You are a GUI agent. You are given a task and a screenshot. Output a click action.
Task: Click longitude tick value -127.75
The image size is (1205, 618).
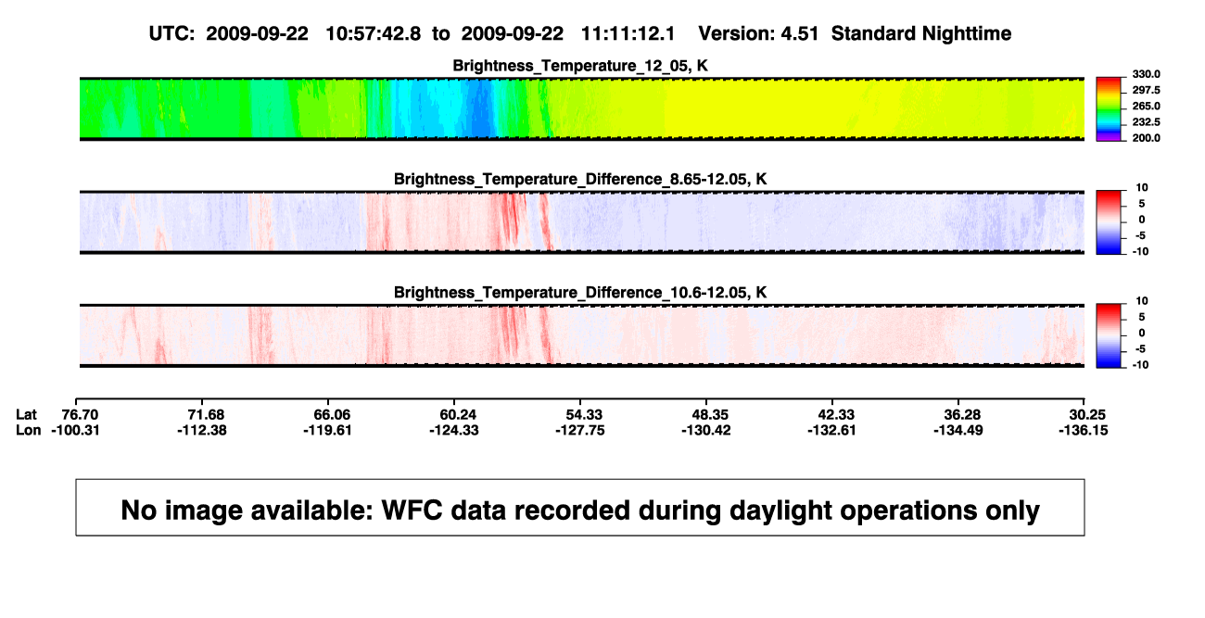[580, 430]
